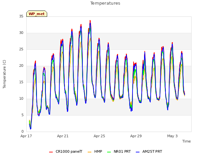Image resolution: width=211 pixels, height=158 pixels.
Task: Toggle the AM25T PRT legend entry
Action: click(149, 151)
